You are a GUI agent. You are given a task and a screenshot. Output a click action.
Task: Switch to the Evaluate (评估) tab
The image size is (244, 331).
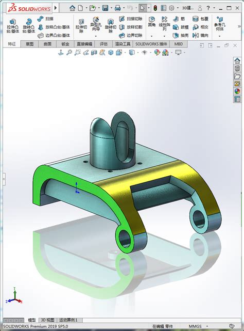point(103,44)
